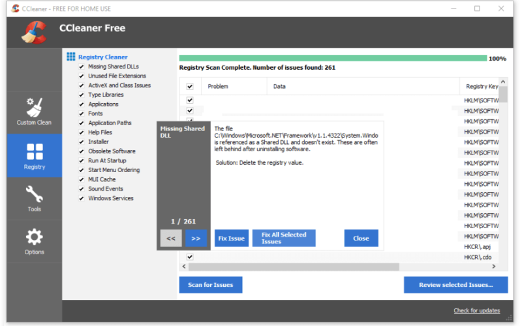Toggle Windows Services checkbox
The height and width of the screenshot is (326, 522).
[x=81, y=198]
